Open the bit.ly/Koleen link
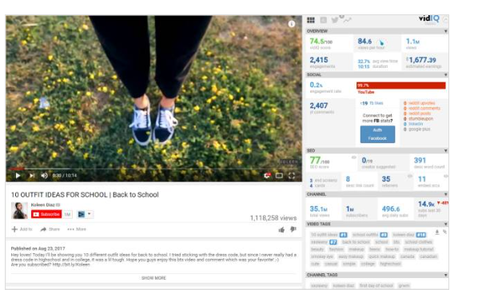 coord(71,264)
